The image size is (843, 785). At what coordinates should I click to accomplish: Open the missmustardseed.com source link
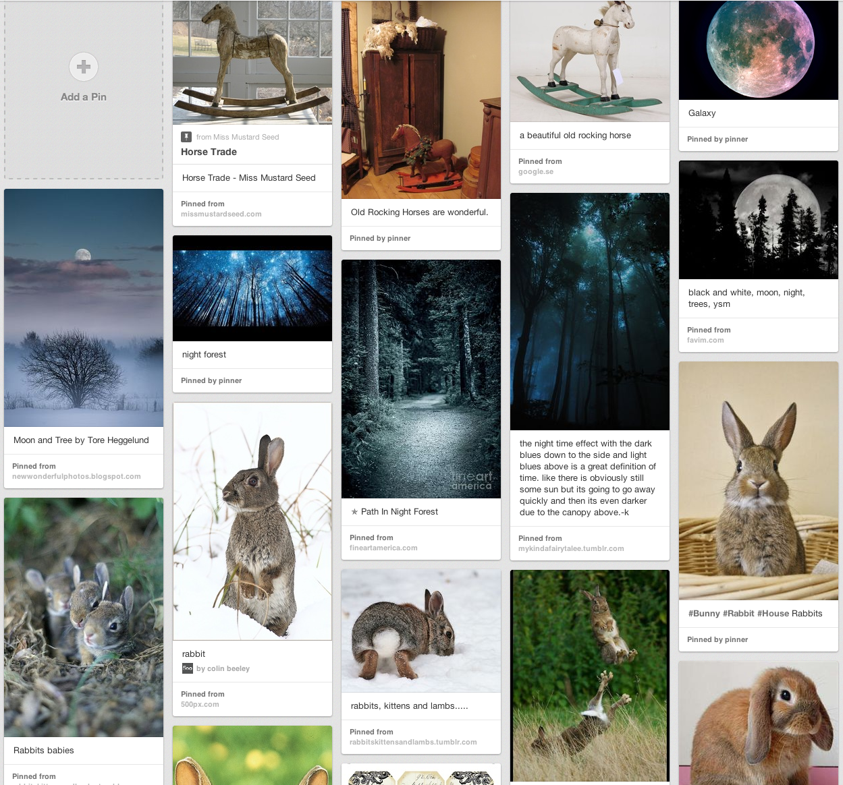pyautogui.click(x=221, y=214)
